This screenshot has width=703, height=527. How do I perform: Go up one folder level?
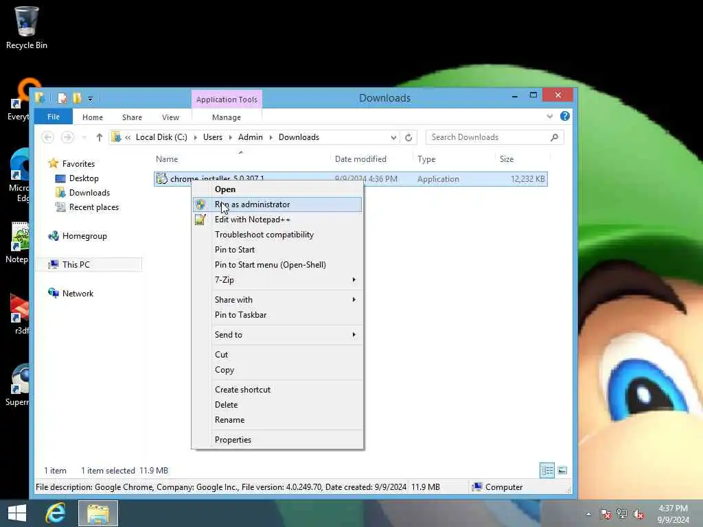(99, 137)
